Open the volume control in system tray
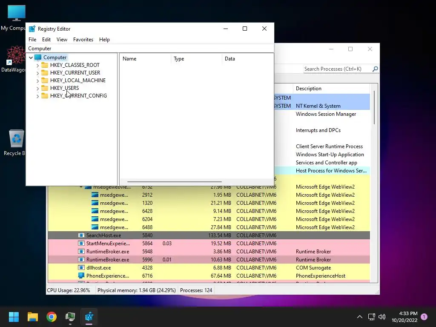 point(382,317)
